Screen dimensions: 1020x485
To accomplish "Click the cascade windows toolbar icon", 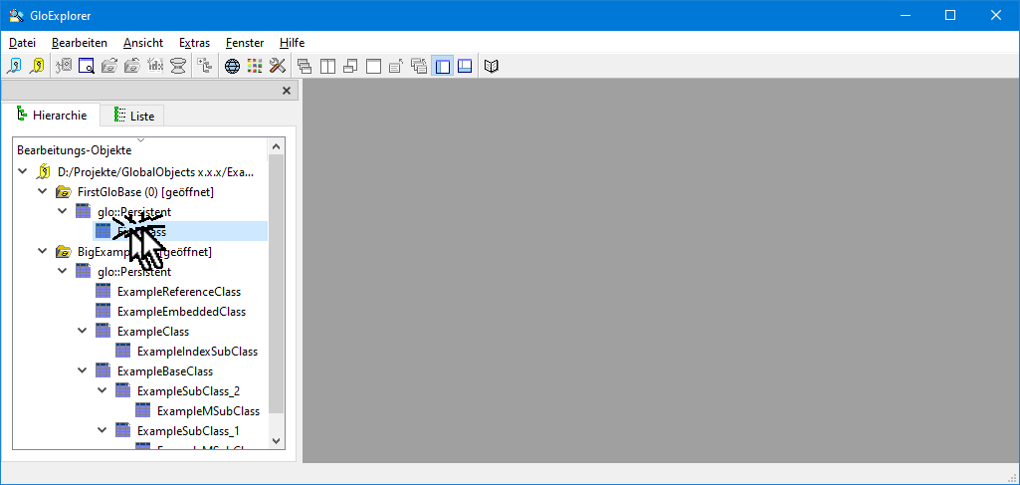I will point(305,66).
